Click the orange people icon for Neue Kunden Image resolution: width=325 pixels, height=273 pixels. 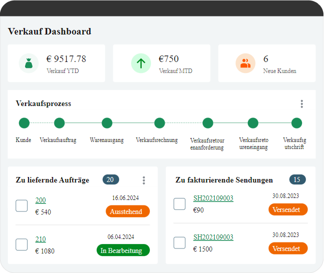click(x=245, y=63)
